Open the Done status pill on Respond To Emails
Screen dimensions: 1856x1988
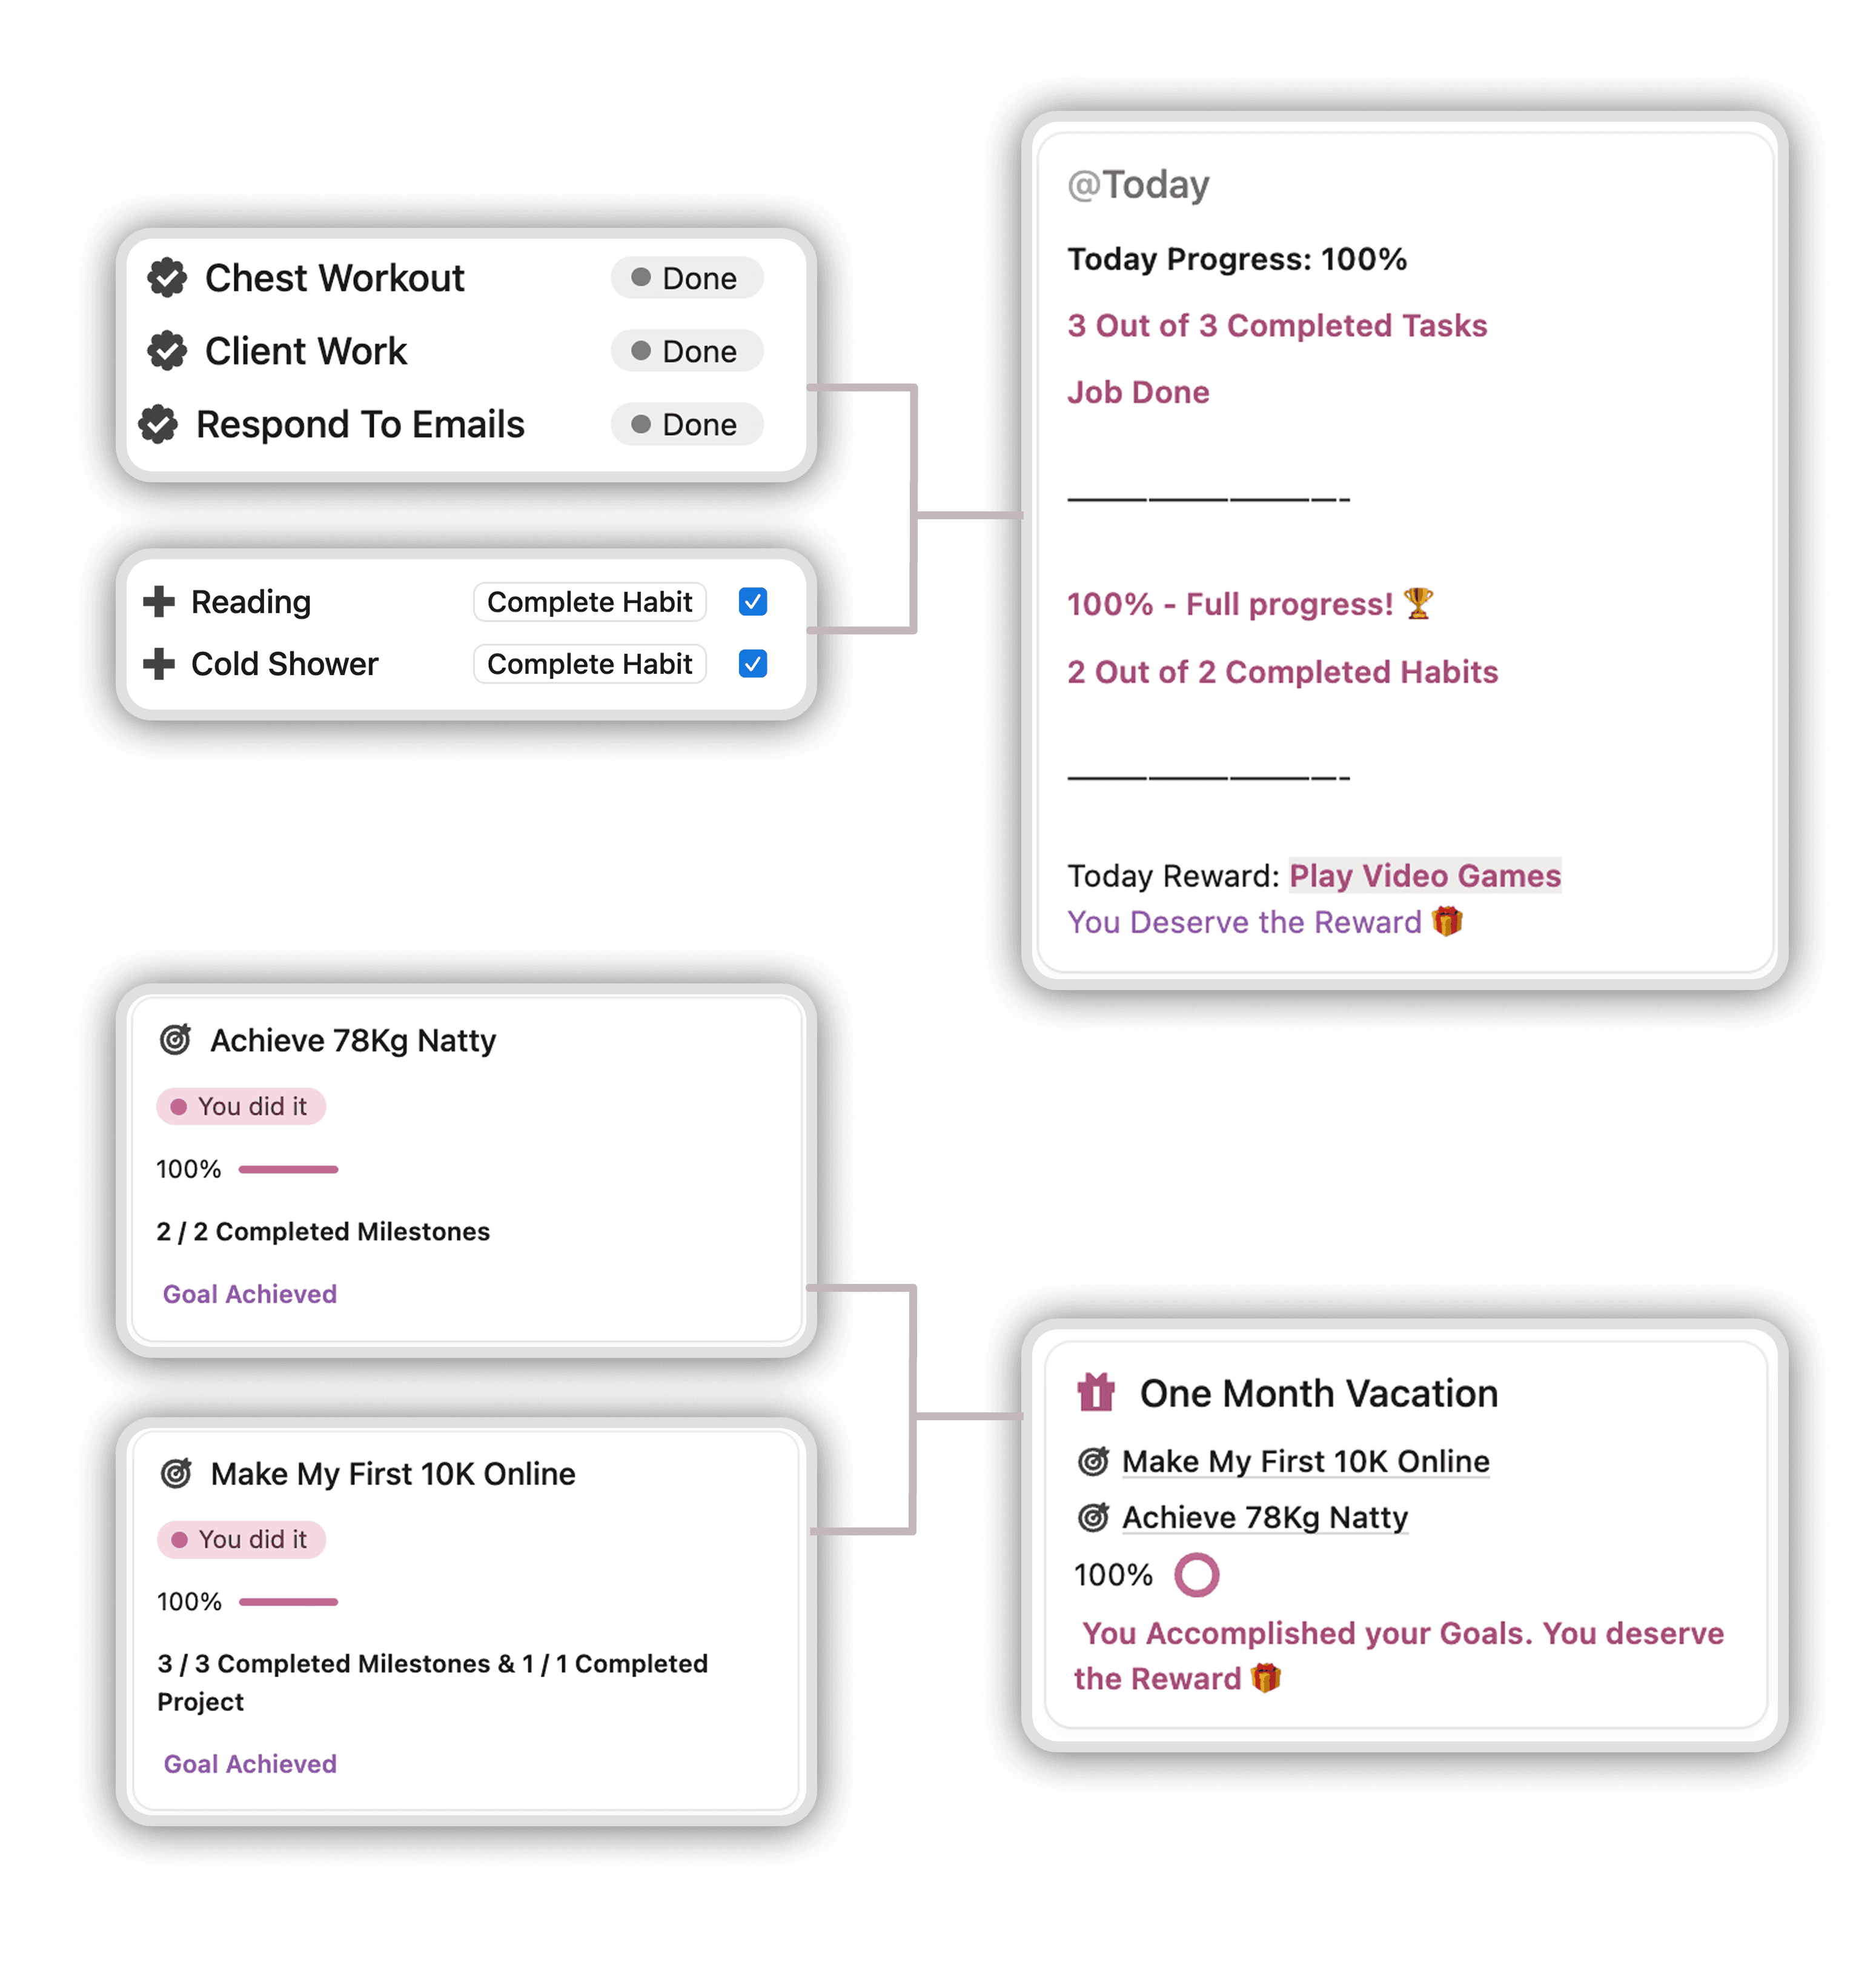[x=687, y=424]
